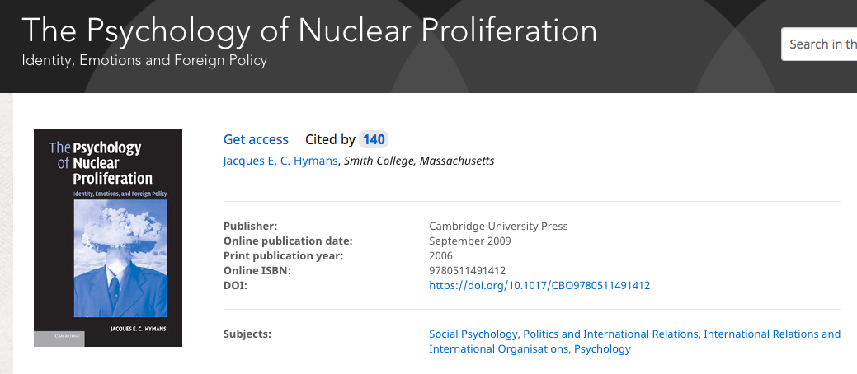Select the book title heading text
Image resolution: width=857 pixels, height=374 pixels.
309,30
